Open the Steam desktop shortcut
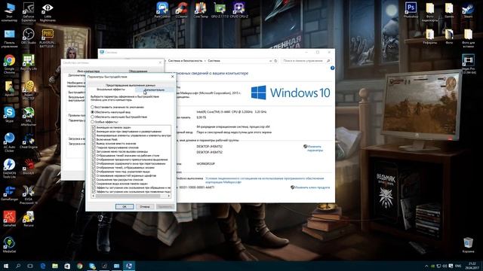This screenshot has height=271, width=483. click(x=468, y=10)
